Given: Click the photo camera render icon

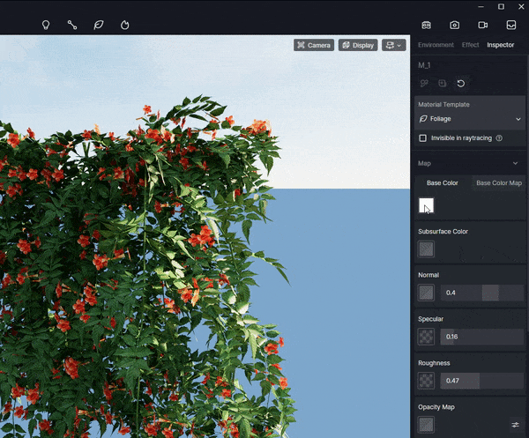Looking at the screenshot, I should coord(454,25).
